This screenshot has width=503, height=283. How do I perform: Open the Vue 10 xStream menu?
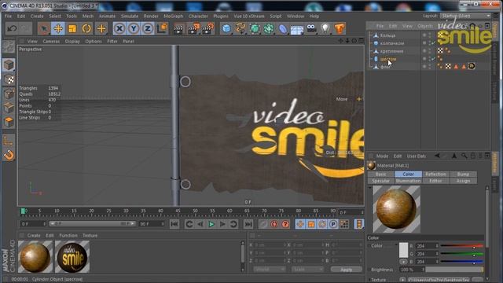[249, 16]
